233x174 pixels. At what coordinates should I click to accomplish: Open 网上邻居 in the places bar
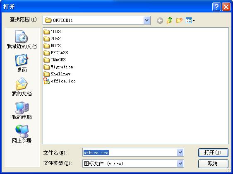point(22,134)
